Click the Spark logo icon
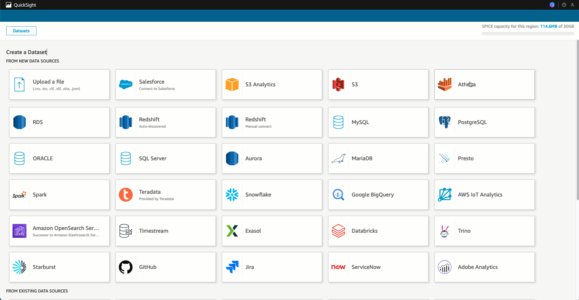The width and height of the screenshot is (579, 300). tap(19, 195)
